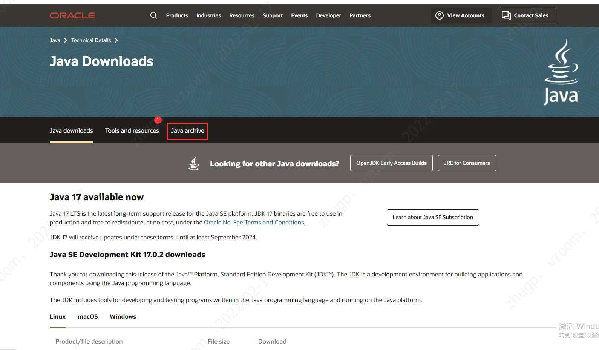Click the View Accounts user icon
This screenshot has width=599, height=350.
coord(440,15)
